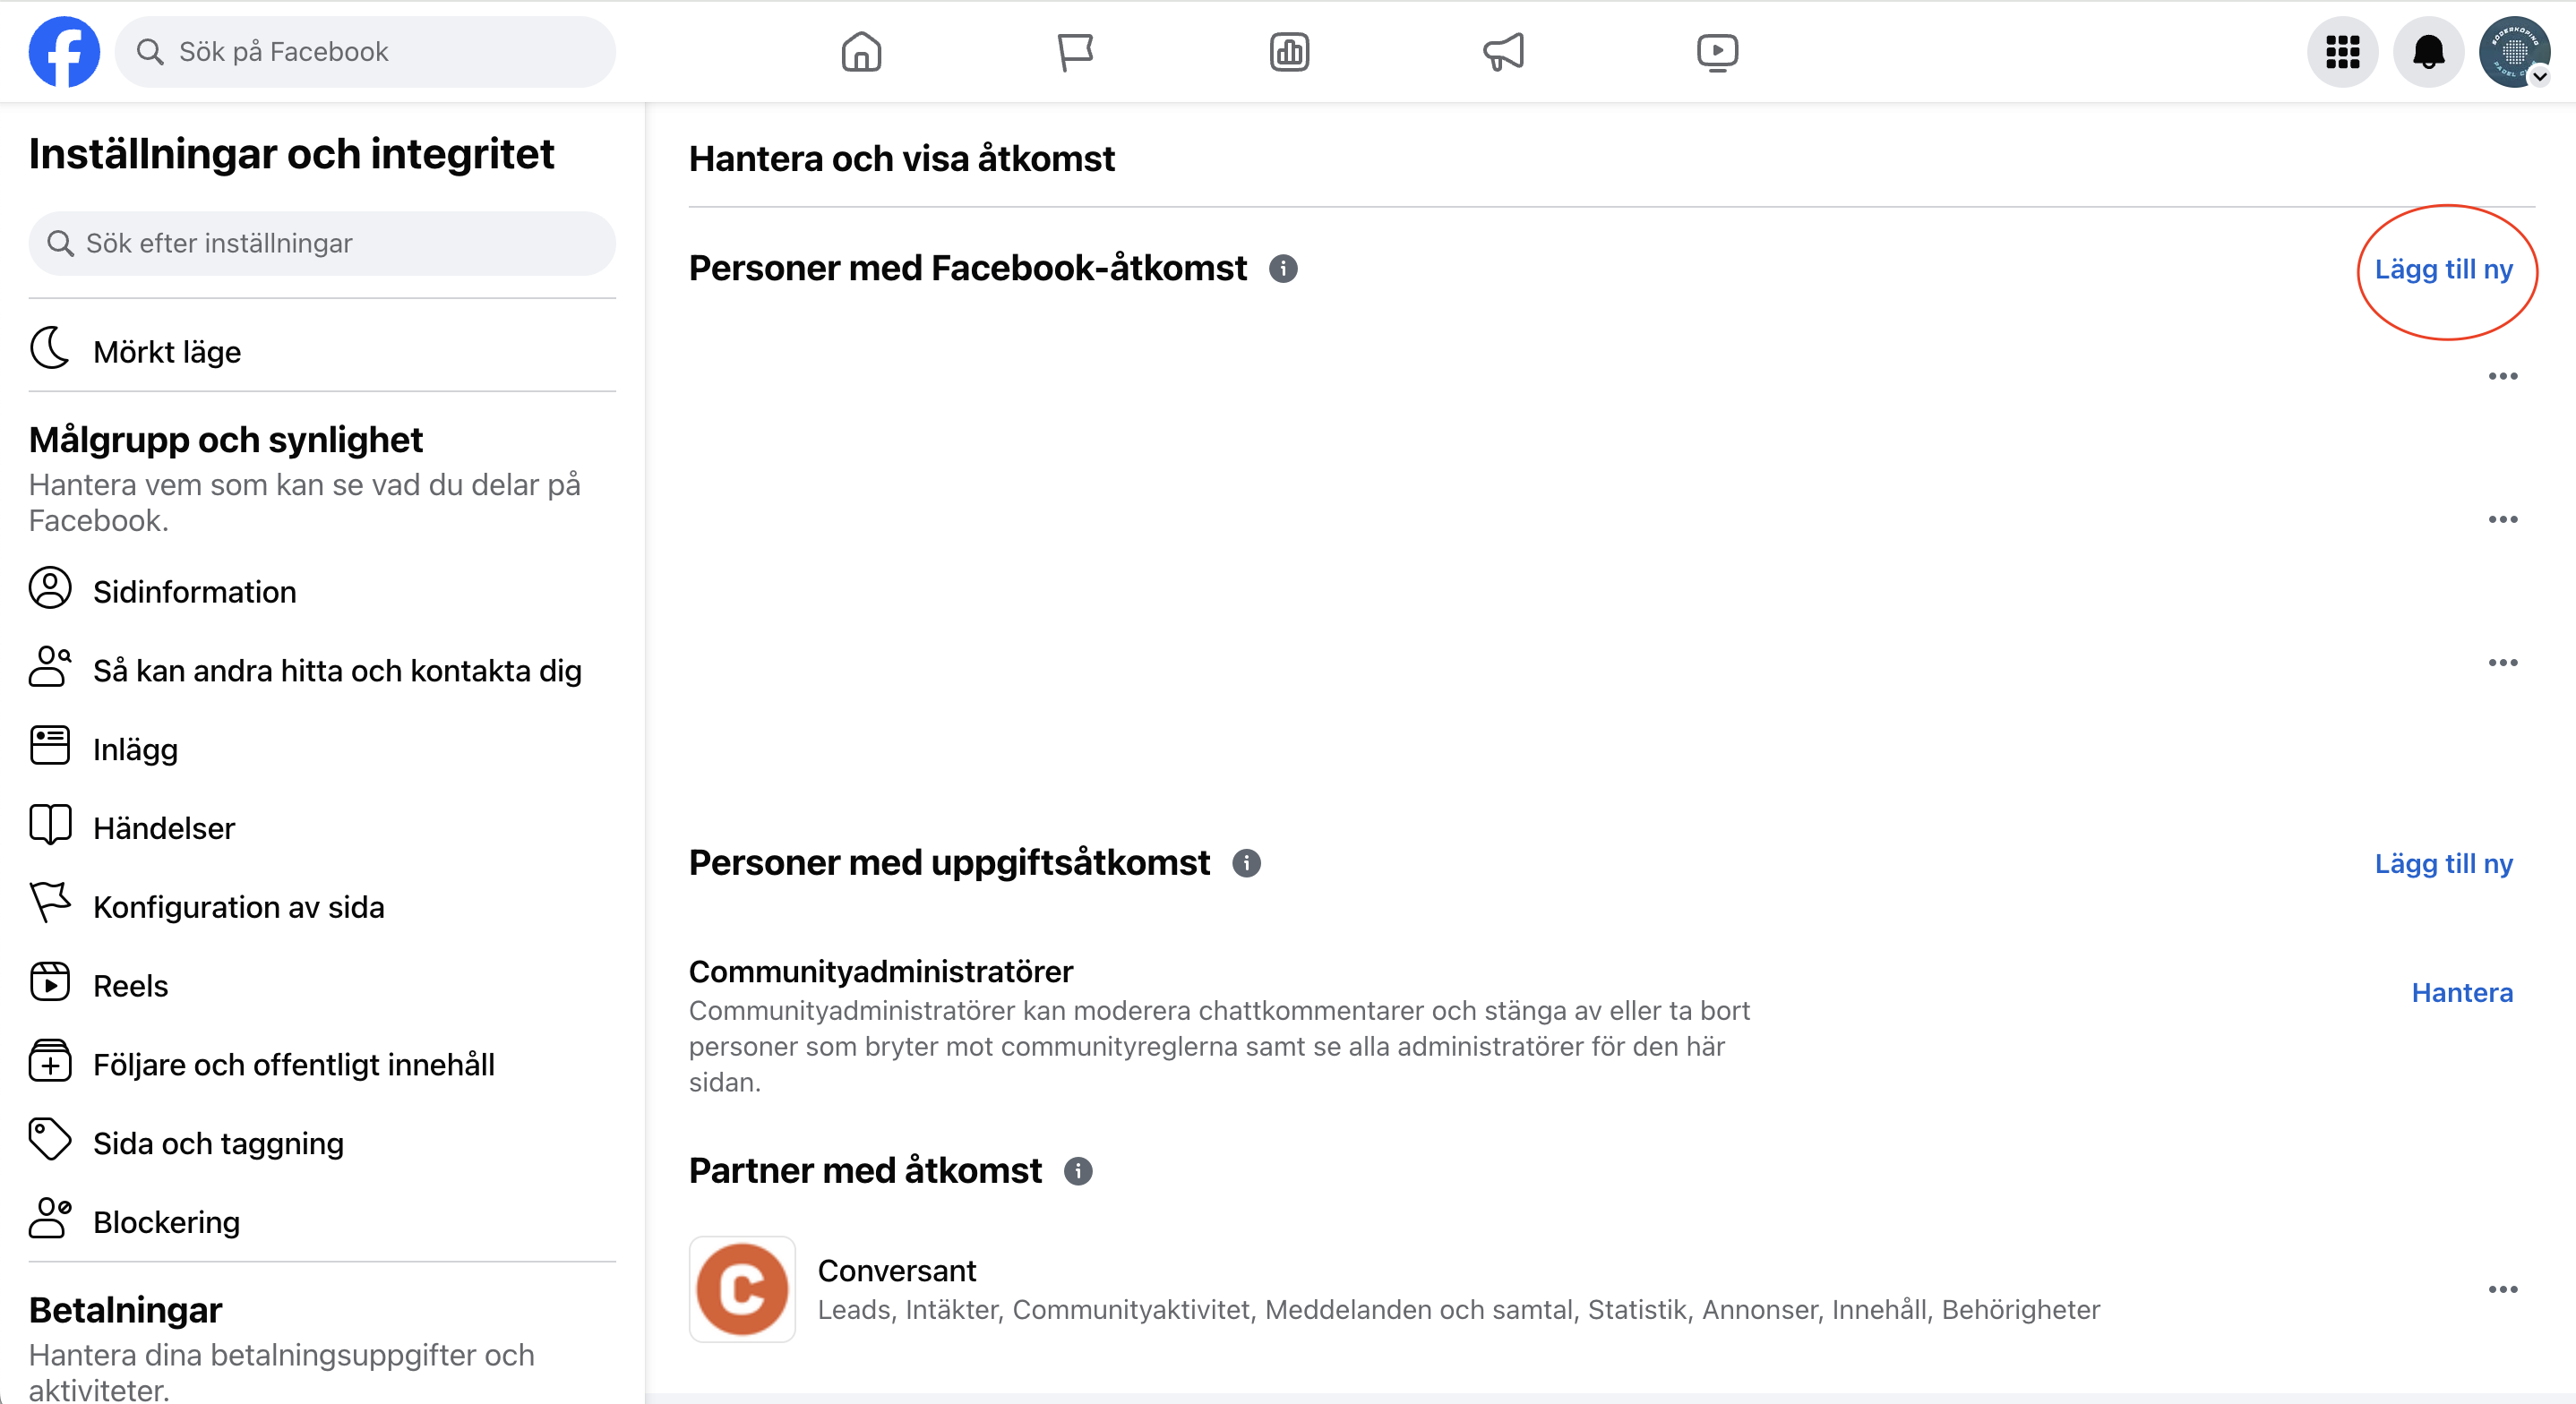Click Lägg till ny for Facebook-åtkomst
The height and width of the screenshot is (1404, 2576).
(x=2443, y=269)
